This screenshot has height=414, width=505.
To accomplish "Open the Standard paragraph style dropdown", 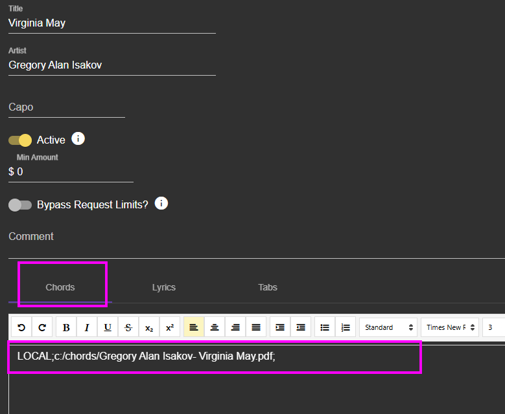I will [388, 327].
